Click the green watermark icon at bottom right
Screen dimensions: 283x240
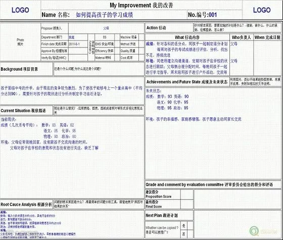pos(254,230)
